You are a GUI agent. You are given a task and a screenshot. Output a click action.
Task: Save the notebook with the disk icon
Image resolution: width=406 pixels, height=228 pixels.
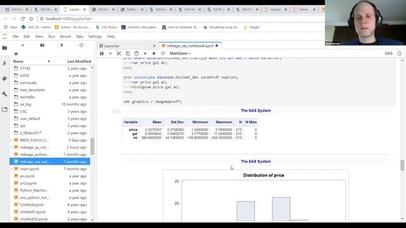(101, 53)
